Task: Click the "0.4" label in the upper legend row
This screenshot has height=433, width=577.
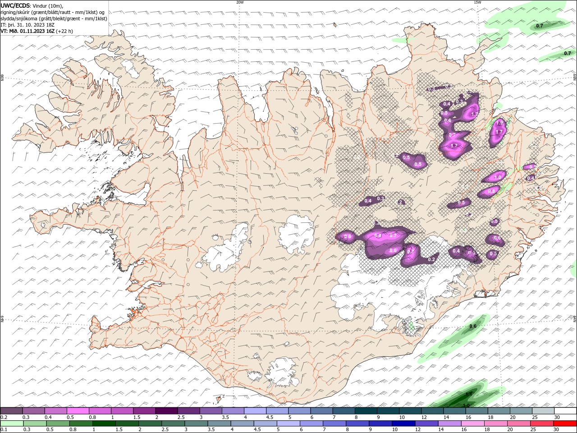Action: click(x=48, y=417)
